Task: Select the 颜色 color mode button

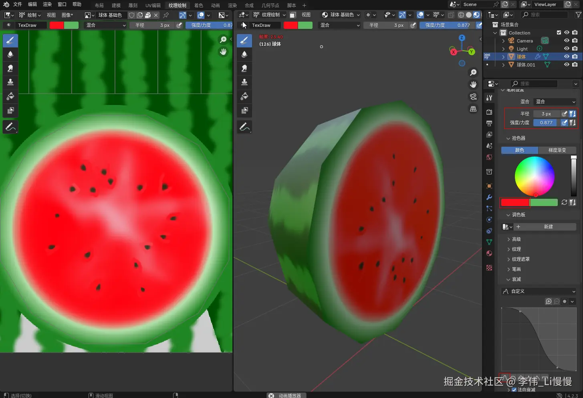Action: click(x=520, y=150)
